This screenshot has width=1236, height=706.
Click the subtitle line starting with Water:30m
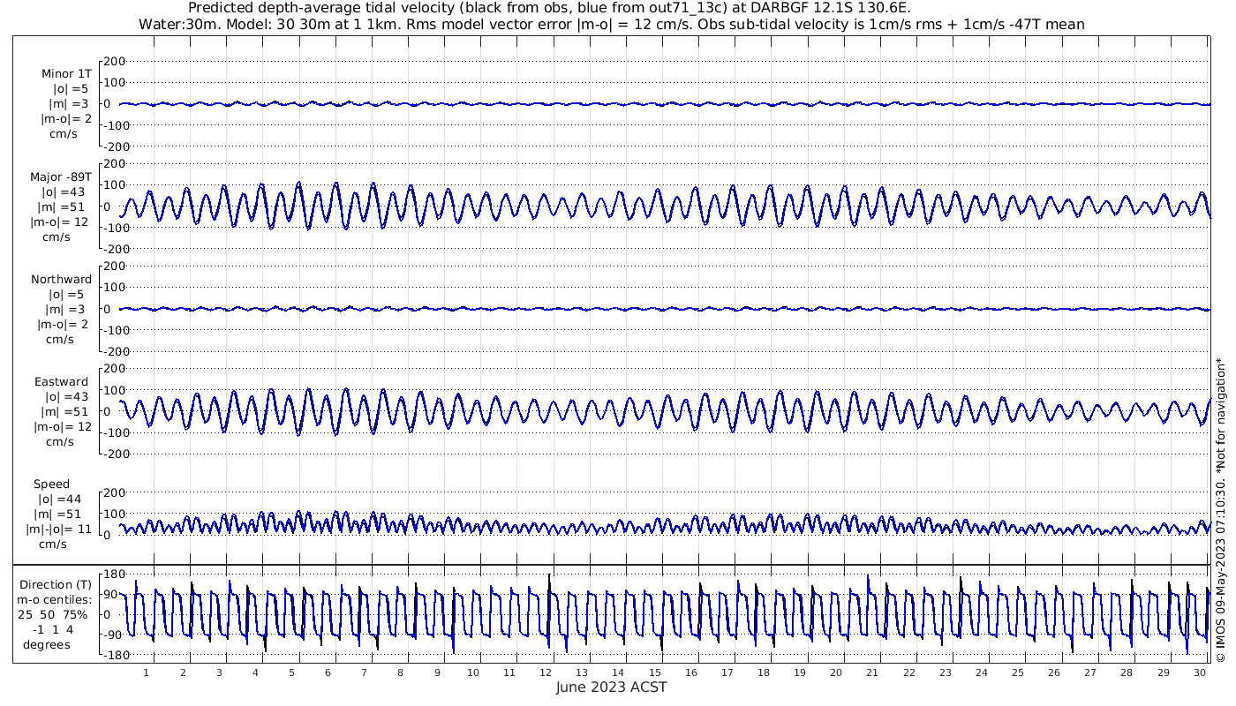click(x=611, y=24)
